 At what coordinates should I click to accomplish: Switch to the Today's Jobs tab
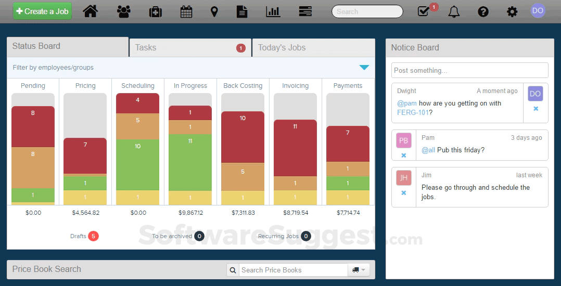[x=313, y=48]
